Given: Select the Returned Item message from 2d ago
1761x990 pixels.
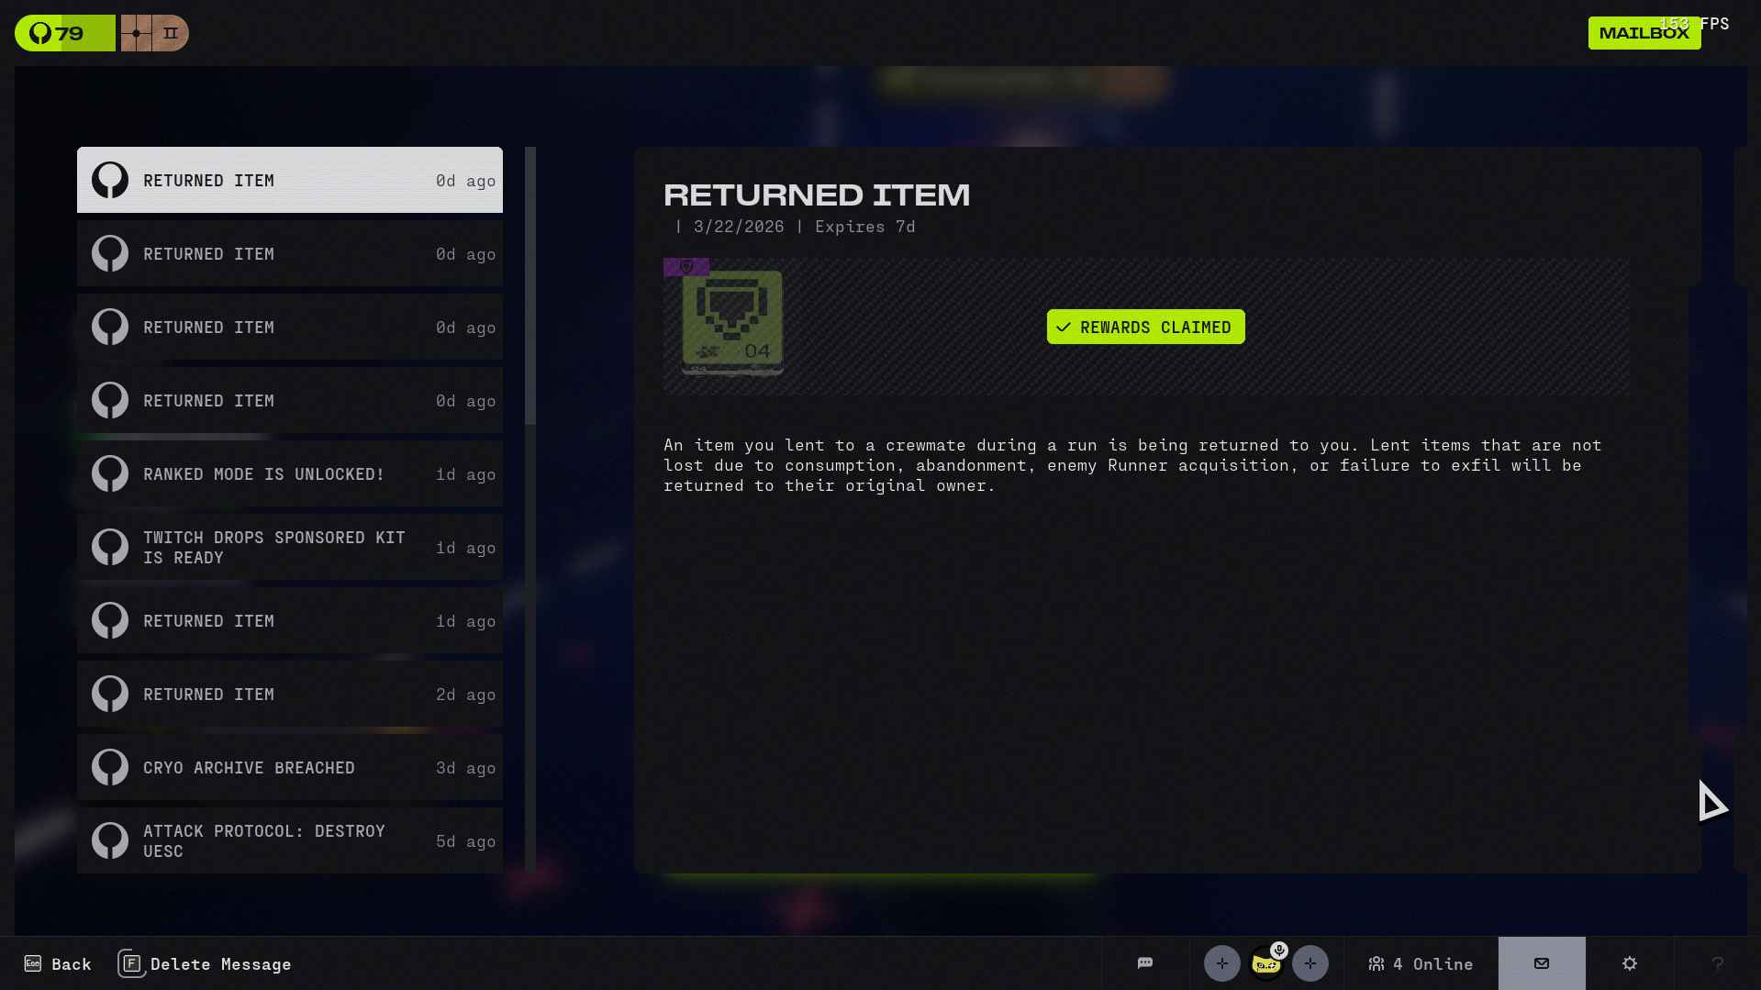Looking at the screenshot, I should (x=289, y=695).
